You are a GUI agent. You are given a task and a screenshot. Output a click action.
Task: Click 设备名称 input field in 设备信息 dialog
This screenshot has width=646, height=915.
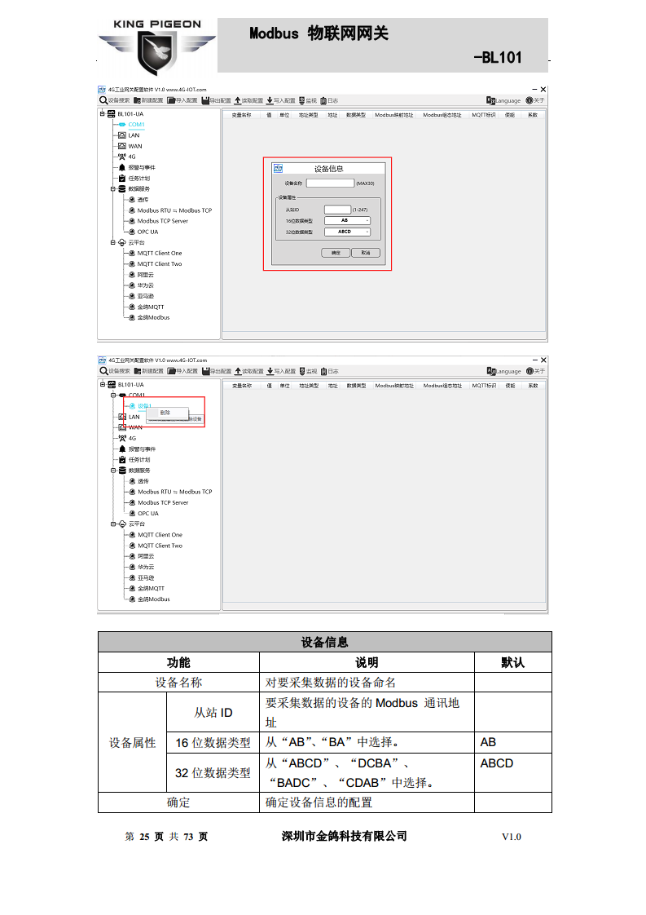330,183
